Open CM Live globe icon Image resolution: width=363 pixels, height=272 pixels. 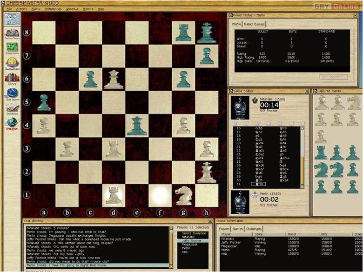12,124
